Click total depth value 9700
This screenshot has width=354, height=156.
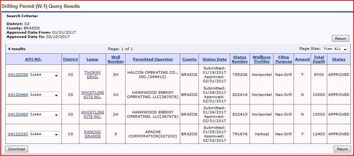click(319, 75)
